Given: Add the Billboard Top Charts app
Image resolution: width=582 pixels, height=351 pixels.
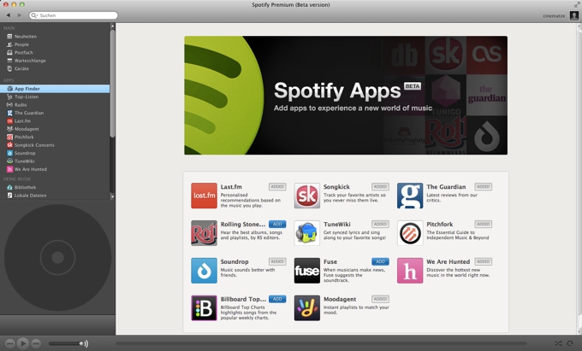Looking at the screenshot, I should [x=277, y=299].
